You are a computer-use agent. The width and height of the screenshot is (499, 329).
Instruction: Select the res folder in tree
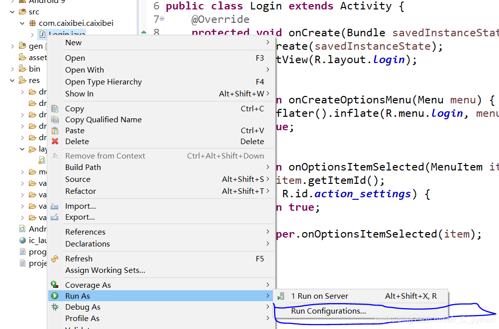(34, 81)
